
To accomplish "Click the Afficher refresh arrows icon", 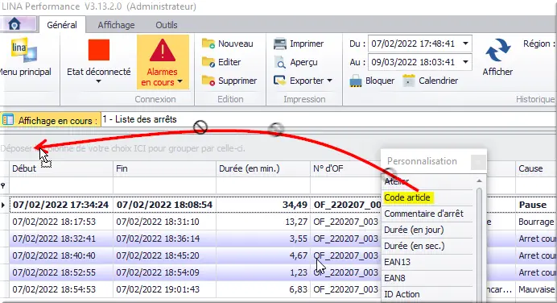I will click(x=498, y=50).
